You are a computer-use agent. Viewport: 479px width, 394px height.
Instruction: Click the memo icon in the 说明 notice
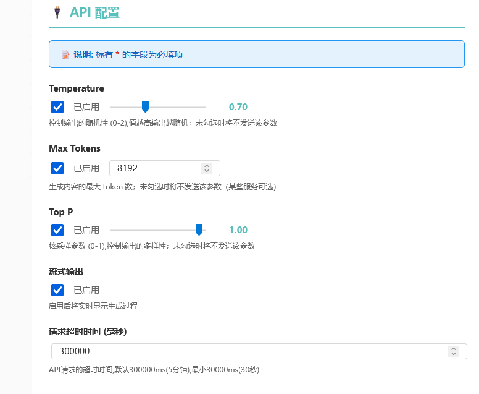[x=65, y=55]
